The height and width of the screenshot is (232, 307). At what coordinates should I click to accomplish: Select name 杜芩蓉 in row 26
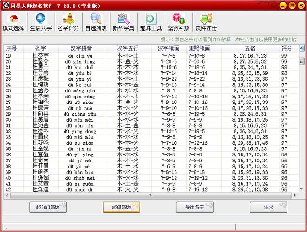(40, 96)
